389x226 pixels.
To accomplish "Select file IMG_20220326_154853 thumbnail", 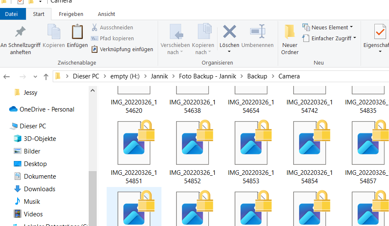I will 253,143.
